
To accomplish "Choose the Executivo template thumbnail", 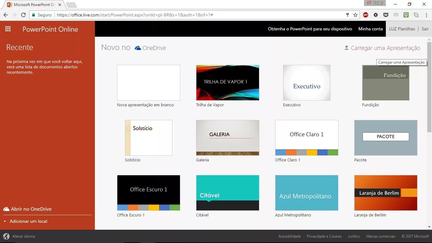I will pyautogui.click(x=307, y=83).
